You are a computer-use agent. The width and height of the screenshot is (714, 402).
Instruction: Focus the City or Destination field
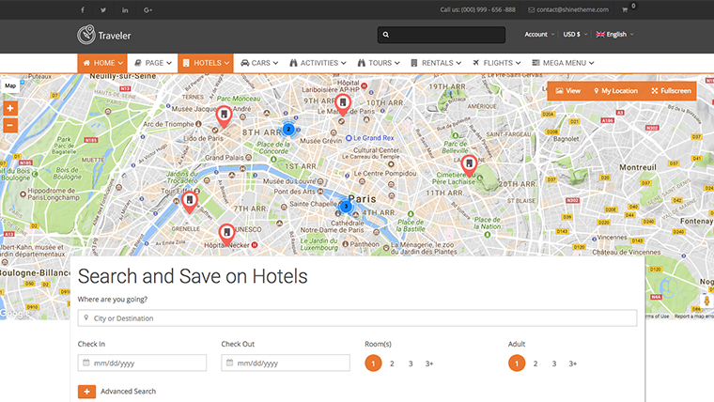pos(357,318)
